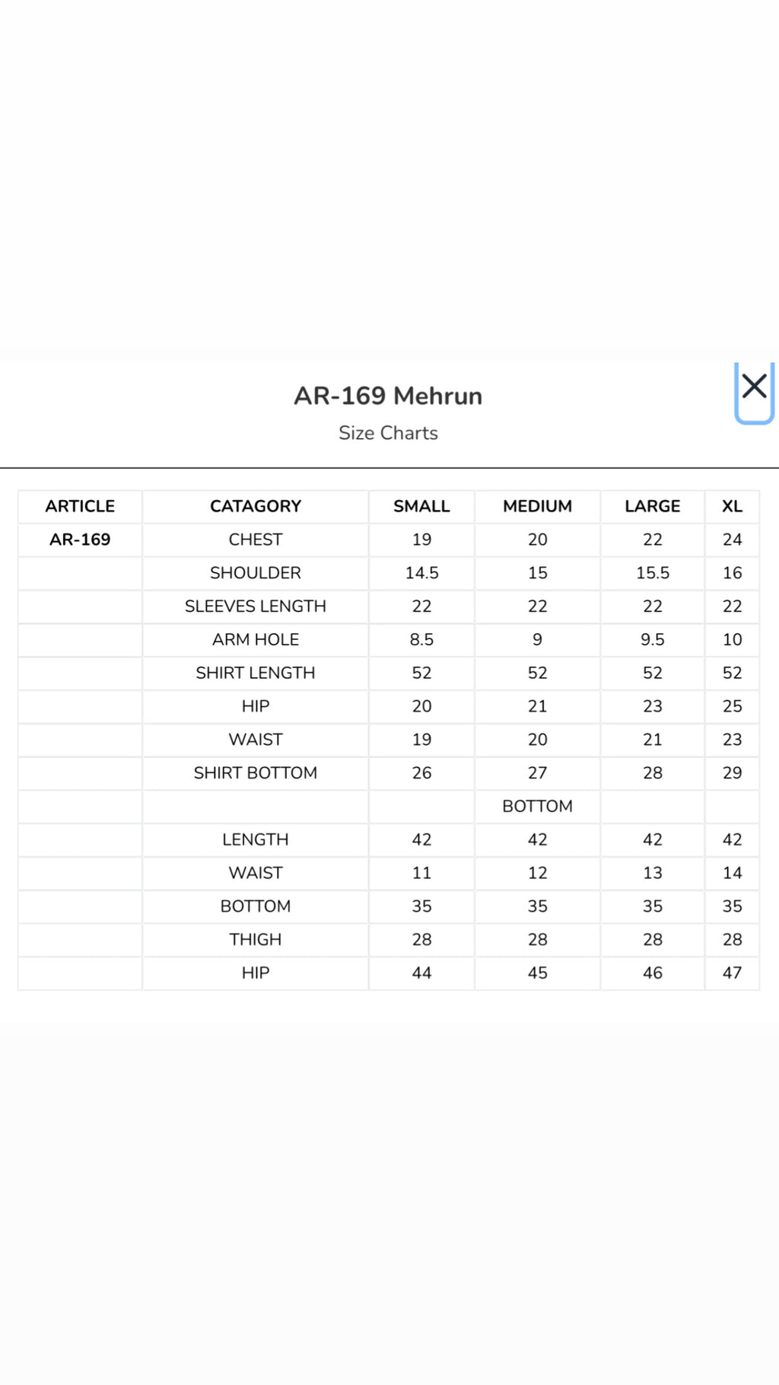This screenshot has width=779, height=1385.
Task: Click the large arm hole value 9.5
Action: [x=653, y=640]
